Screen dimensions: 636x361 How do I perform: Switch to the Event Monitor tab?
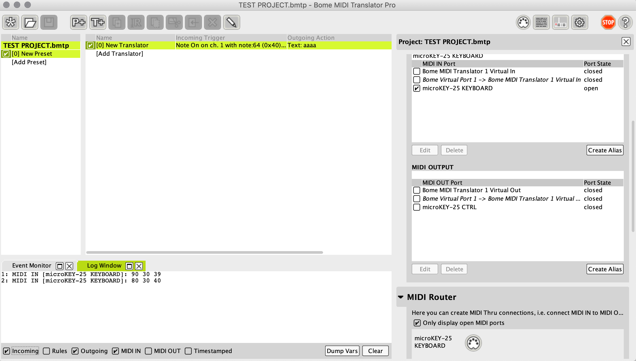point(31,266)
